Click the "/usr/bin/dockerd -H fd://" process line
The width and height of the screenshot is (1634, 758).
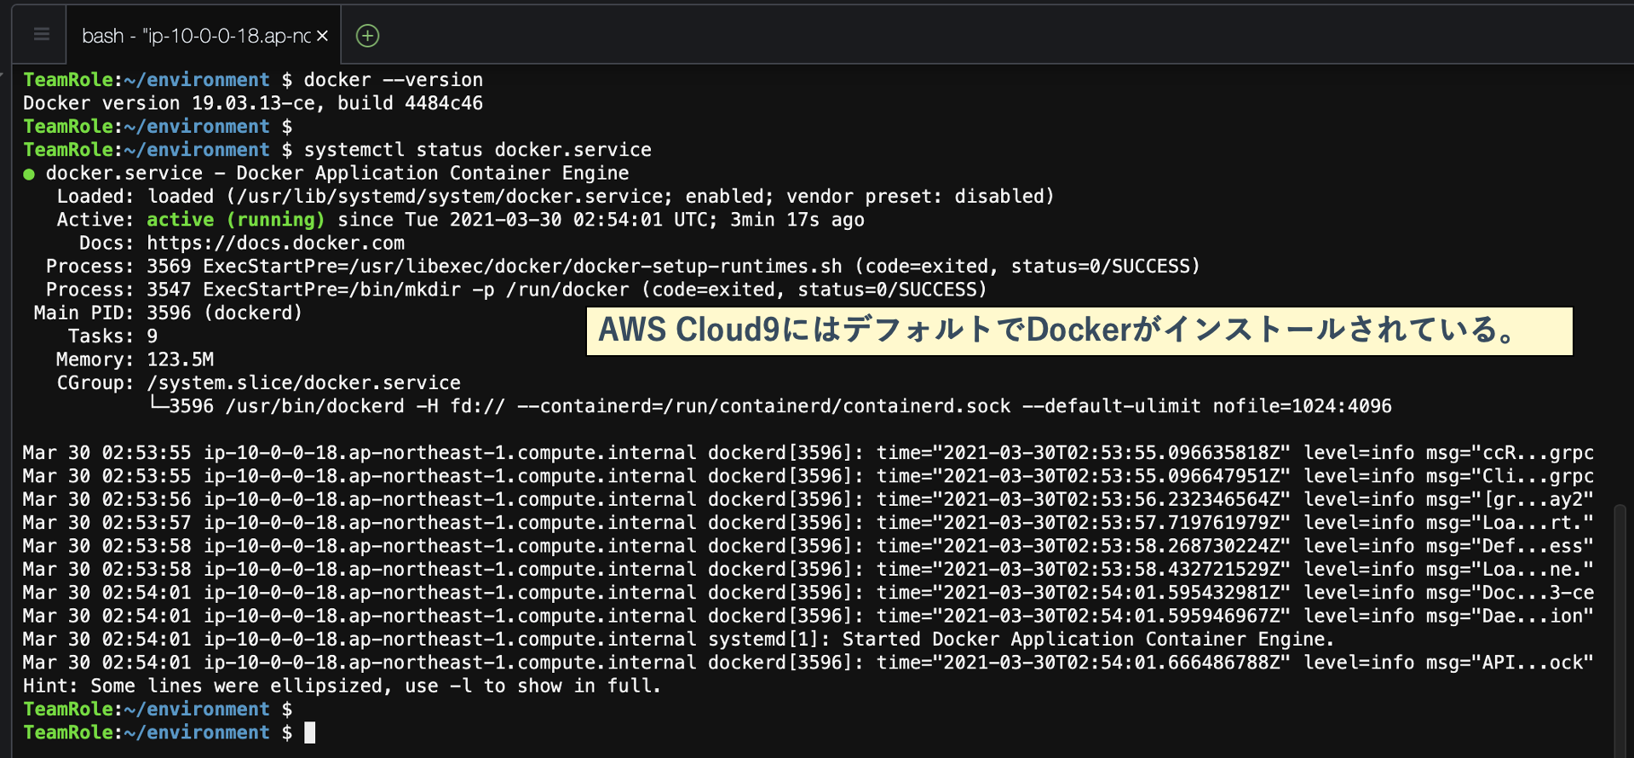click(x=770, y=406)
